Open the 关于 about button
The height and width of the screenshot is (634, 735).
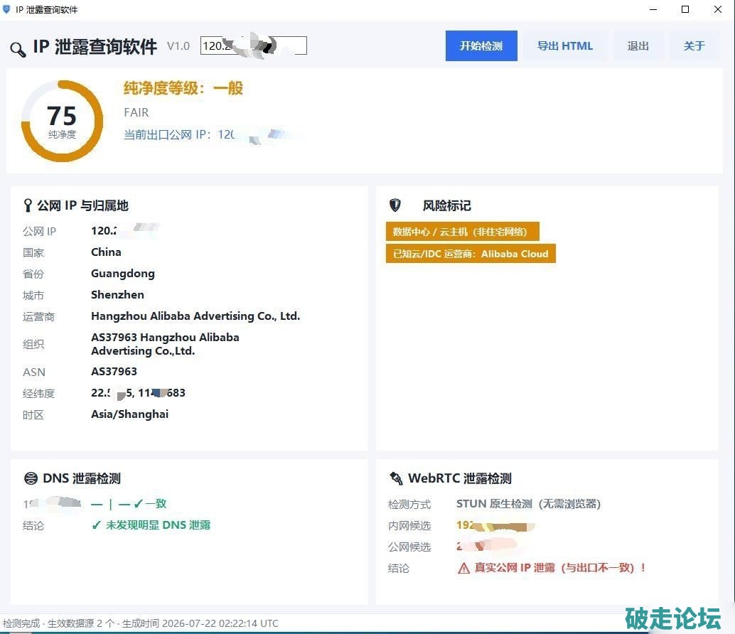click(x=694, y=46)
